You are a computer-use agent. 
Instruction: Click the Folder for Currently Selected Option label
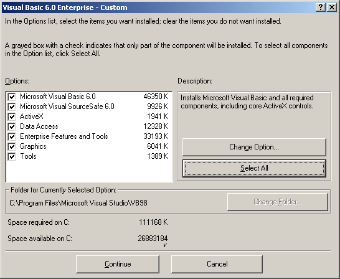click(64, 190)
